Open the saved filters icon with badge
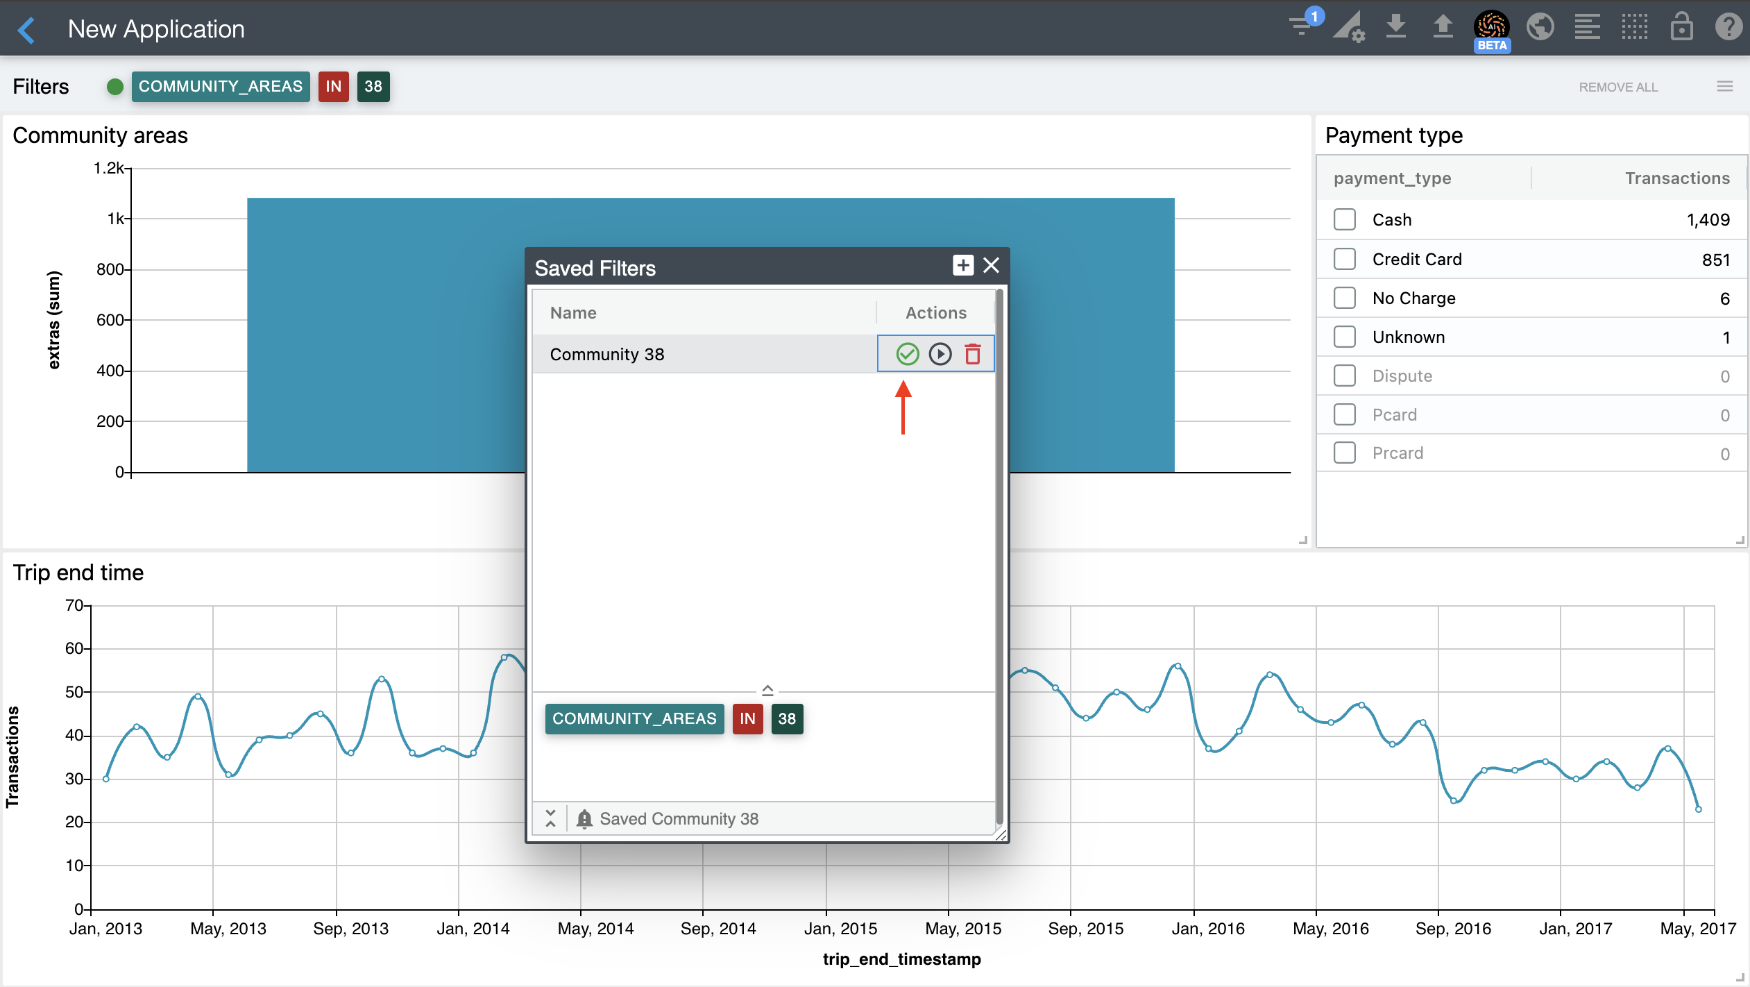This screenshot has width=1750, height=987. click(x=1302, y=26)
